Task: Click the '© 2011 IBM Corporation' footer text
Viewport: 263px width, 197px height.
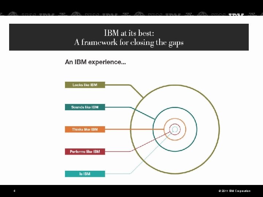Action: [235, 191]
